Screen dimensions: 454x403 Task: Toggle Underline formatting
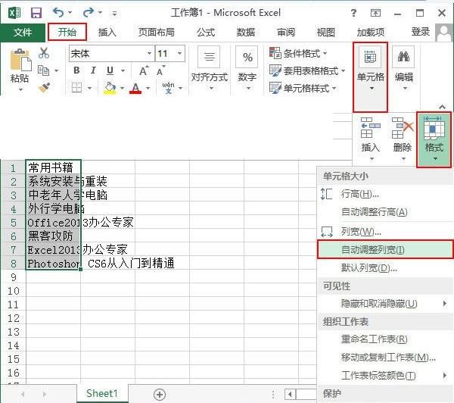(x=110, y=70)
